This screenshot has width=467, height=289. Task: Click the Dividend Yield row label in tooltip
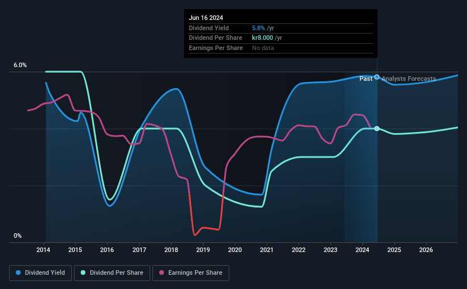click(209, 28)
